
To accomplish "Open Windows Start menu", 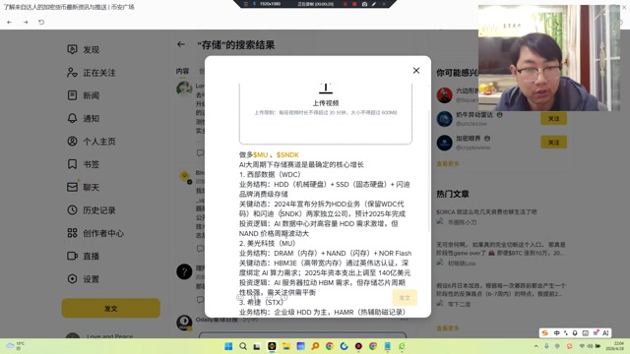I will [228, 346].
